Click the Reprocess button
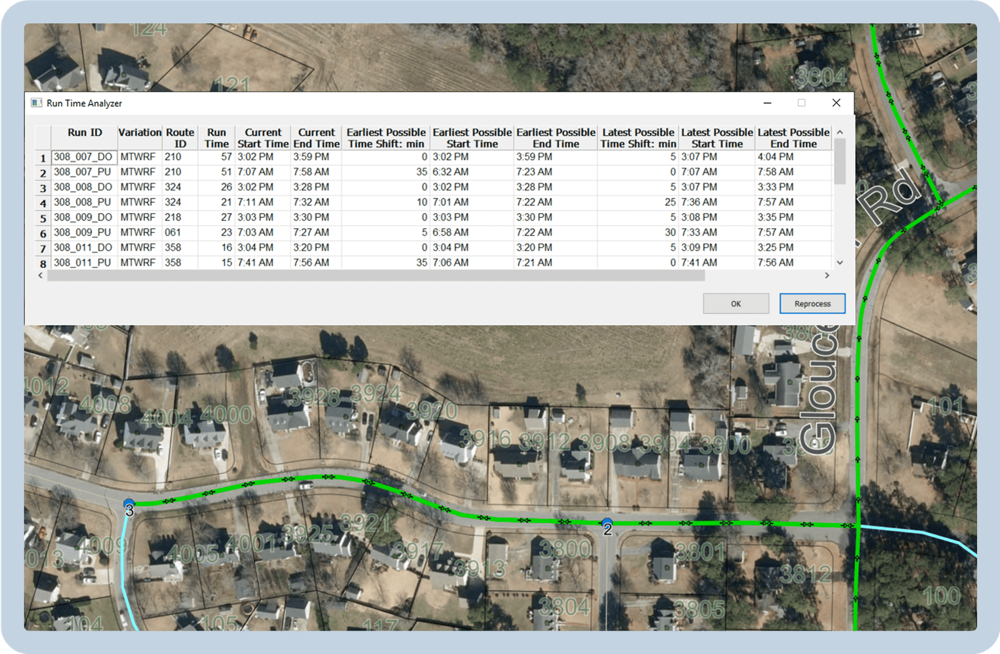 [812, 304]
